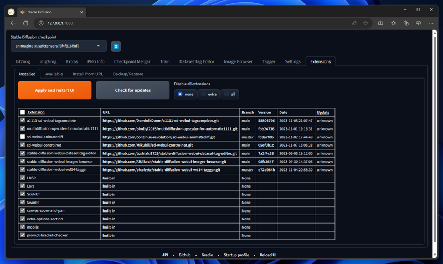Viewport: 443px width, 264px height.
Task: Open the Settings tab
Action: (x=292, y=61)
